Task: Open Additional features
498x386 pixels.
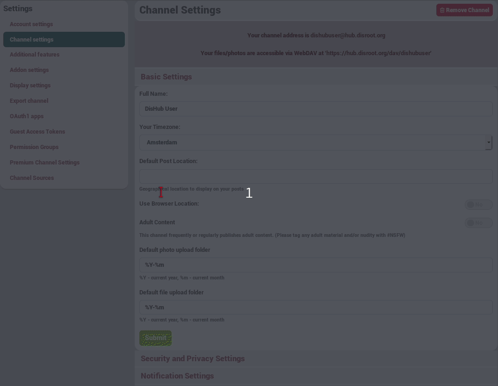Action: [35, 54]
